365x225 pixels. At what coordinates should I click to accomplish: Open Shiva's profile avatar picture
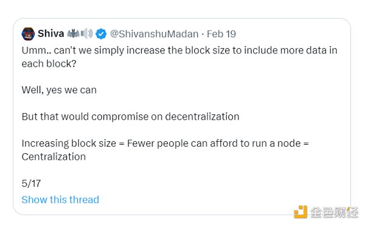coord(28,33)
